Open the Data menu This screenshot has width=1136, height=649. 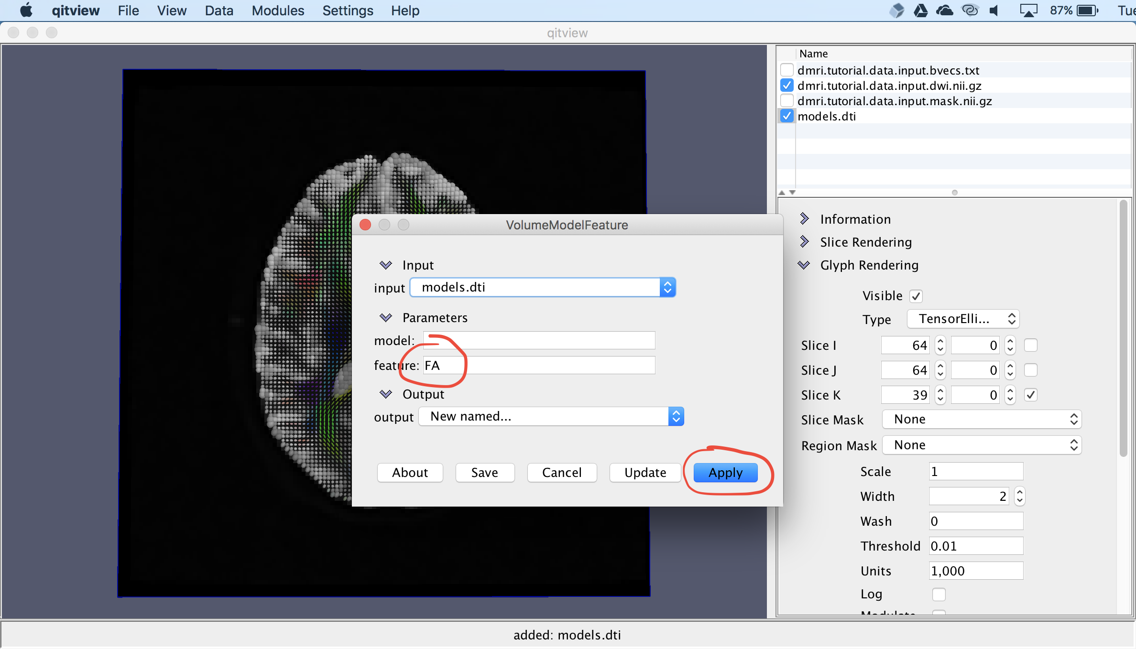click(219, 11)
